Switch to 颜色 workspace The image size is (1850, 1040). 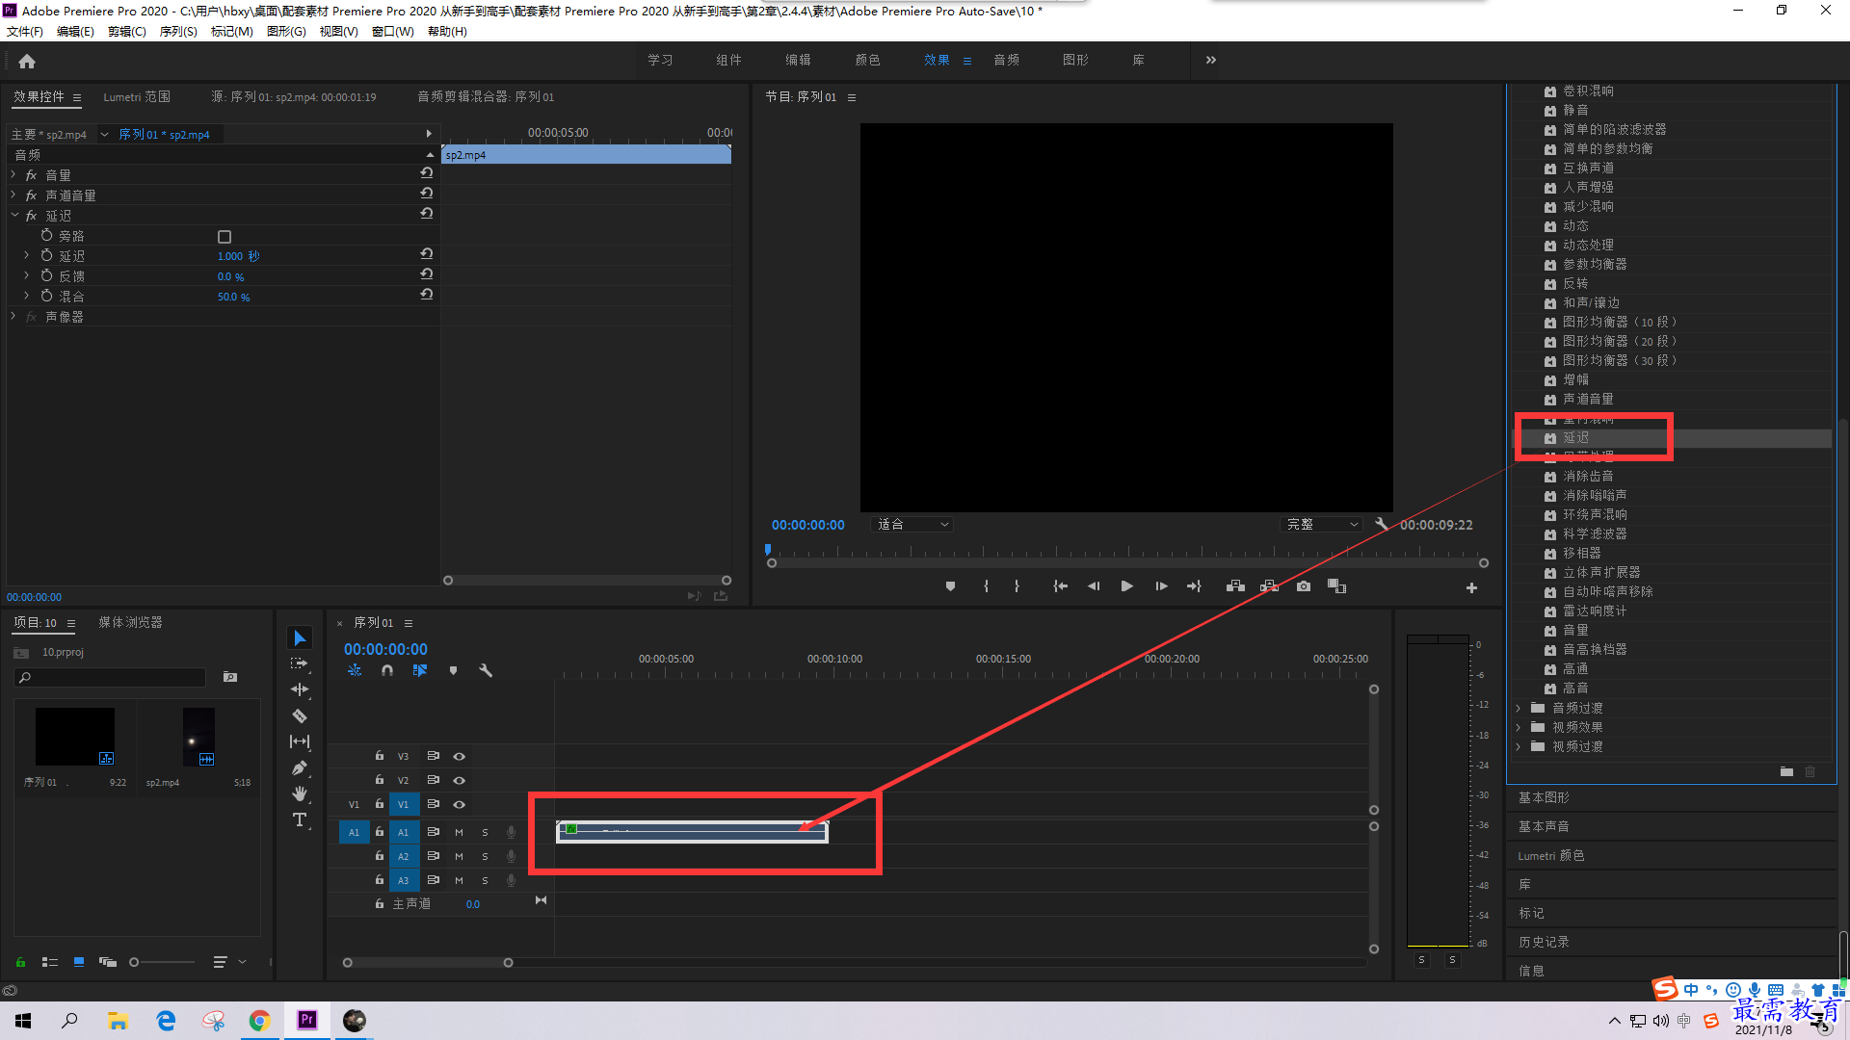point(867,60)
